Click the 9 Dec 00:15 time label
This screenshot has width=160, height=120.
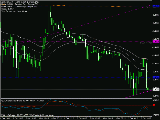[82, 118]
